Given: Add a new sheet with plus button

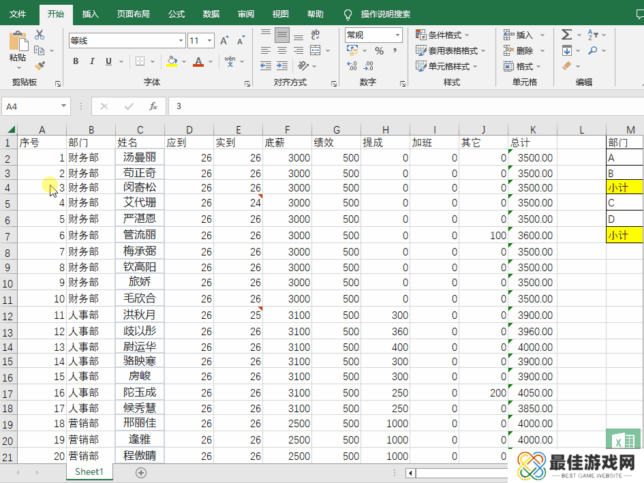Looking at the screenshot, I should tap(141, 472).
